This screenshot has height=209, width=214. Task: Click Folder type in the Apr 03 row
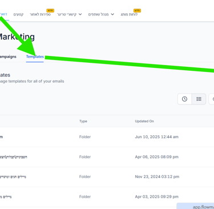pos(85,196)
